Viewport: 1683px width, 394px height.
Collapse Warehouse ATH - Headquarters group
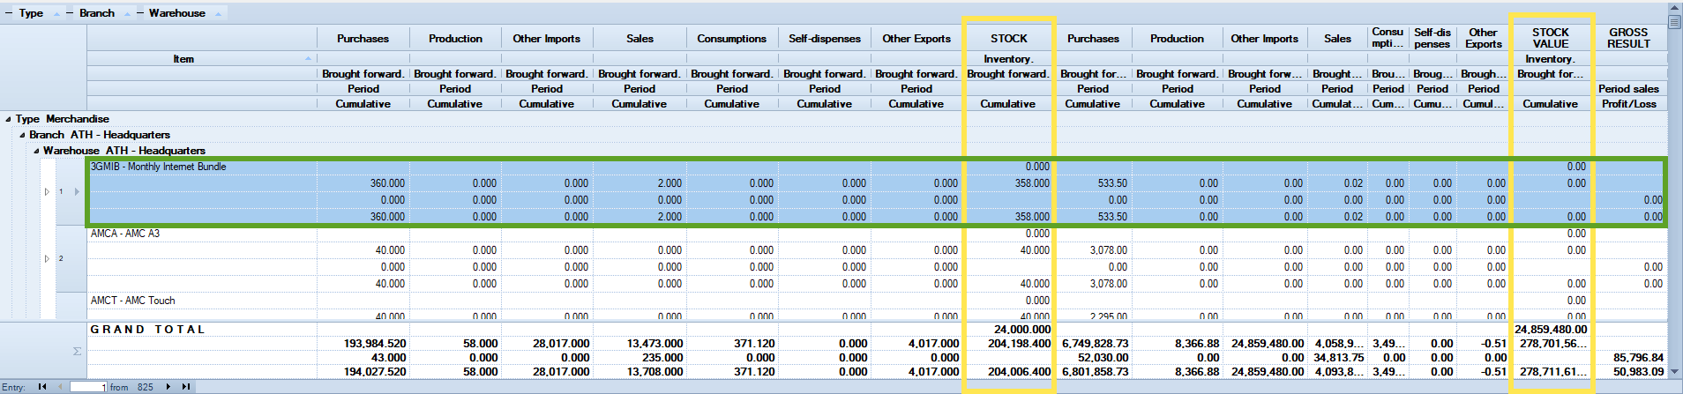click(x=37, y=151)
